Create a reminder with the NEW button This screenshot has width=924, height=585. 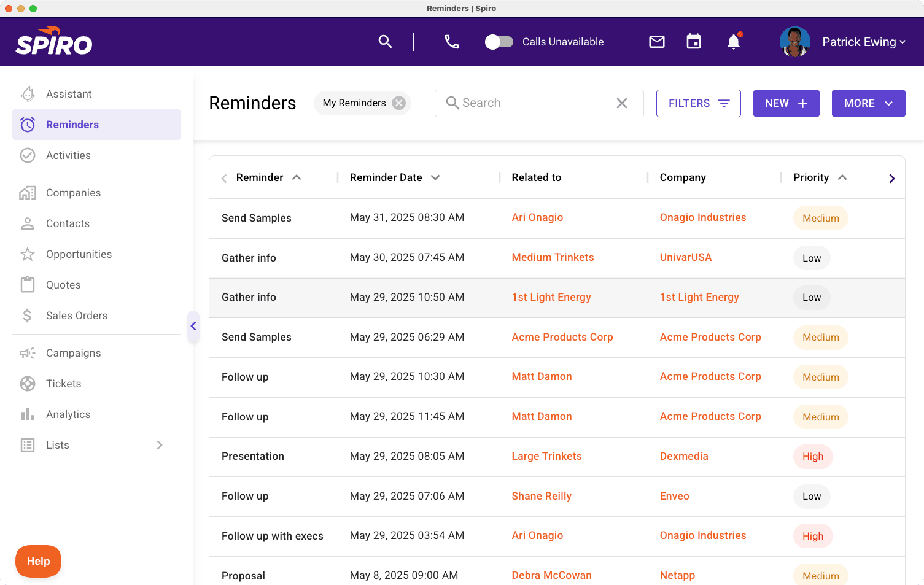[786, 103]
